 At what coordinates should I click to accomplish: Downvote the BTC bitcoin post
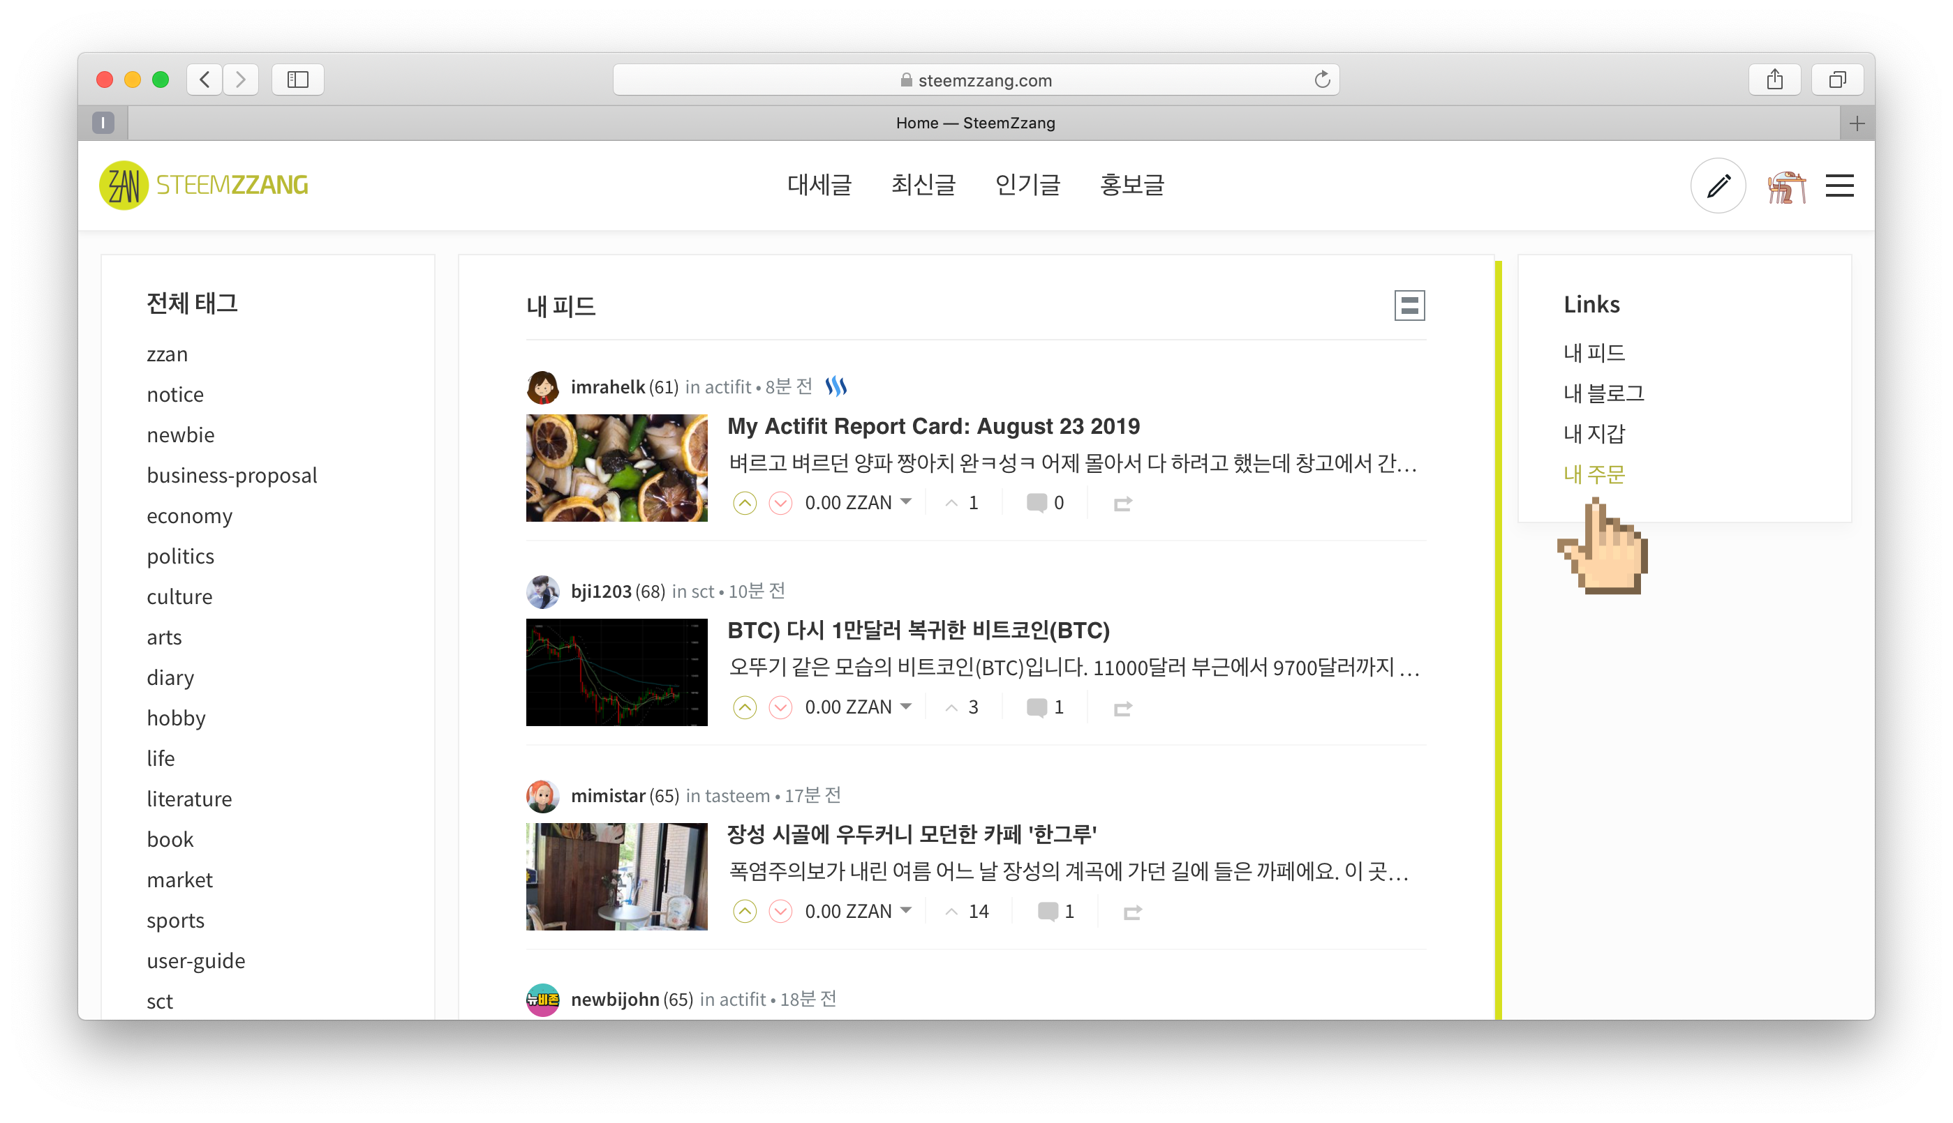(x=780, y=707)
